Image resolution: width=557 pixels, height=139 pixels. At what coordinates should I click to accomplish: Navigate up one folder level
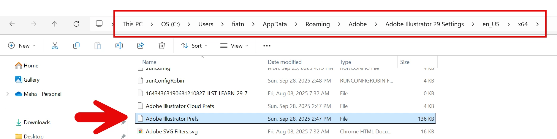(x=55, y=24)
